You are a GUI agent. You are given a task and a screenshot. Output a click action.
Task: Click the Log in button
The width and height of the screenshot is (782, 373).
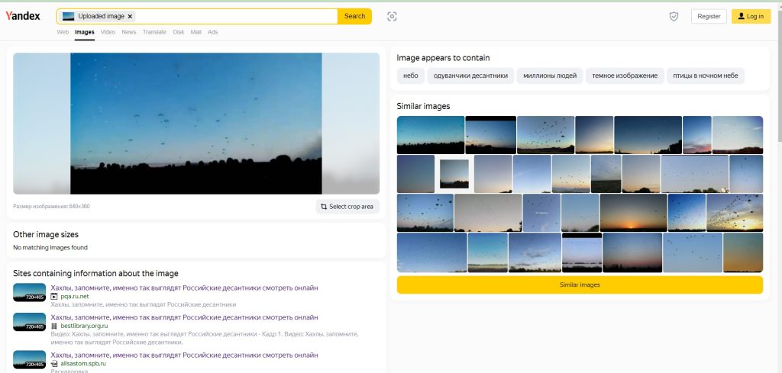(x=751, y=16)
